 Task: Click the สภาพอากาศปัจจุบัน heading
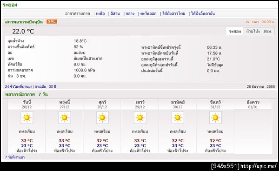point(24,22)
